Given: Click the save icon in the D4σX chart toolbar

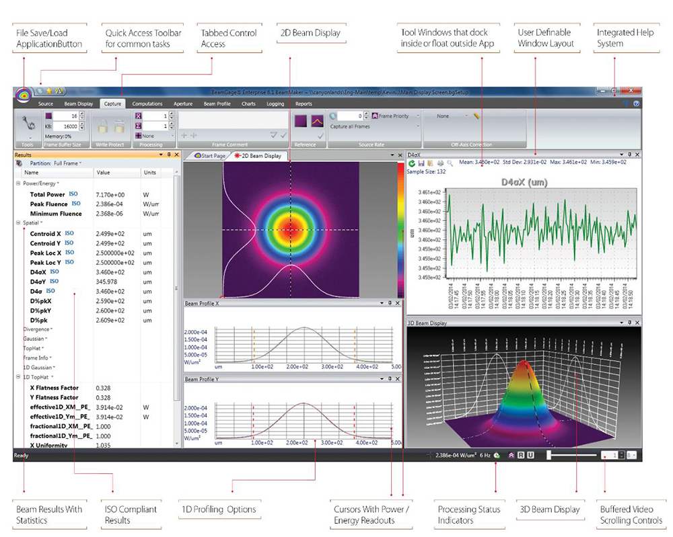Looking at the screenshot, I should click(421, 163).
